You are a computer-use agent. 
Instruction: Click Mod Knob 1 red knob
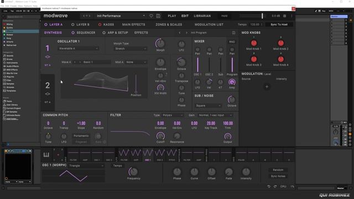click(x=254, y=43)
